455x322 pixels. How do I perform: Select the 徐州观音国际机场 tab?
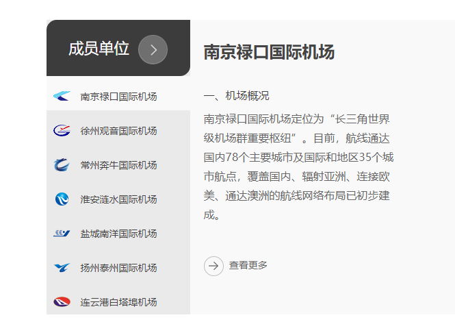click(118, 130)
